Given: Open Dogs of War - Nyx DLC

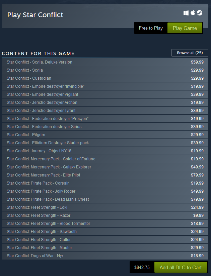Looking at the screenshot, I should click(105, 256).
